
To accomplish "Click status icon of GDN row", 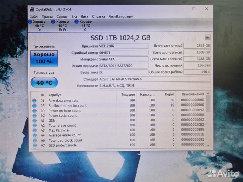I will (x=34, y=121).
